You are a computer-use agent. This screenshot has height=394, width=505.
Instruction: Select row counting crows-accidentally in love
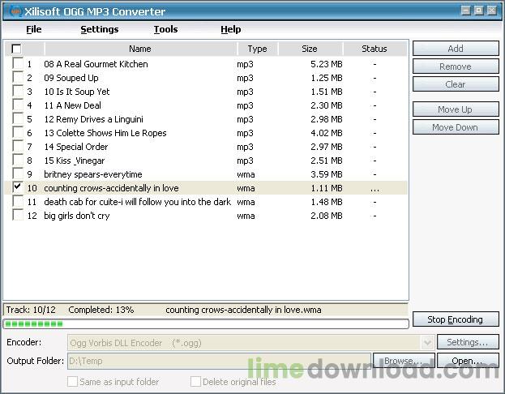click(206, 188)
